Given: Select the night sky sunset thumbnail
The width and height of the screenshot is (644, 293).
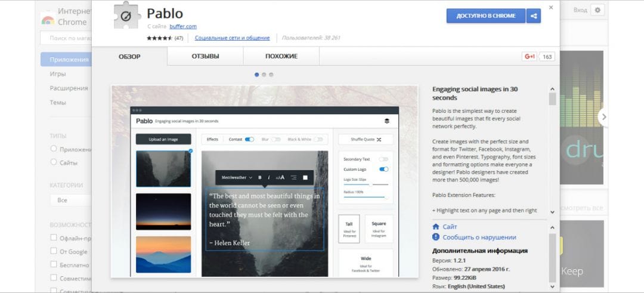Looking at the screenshot, I should tap(163, 212).
